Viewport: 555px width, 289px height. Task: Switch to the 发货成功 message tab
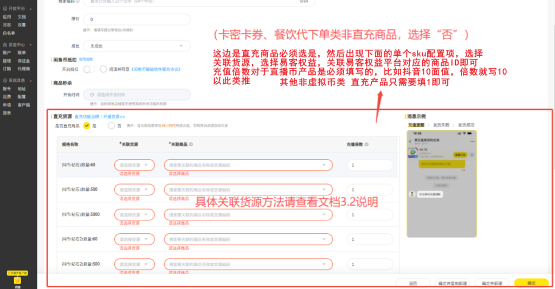[x=466, y=125]
